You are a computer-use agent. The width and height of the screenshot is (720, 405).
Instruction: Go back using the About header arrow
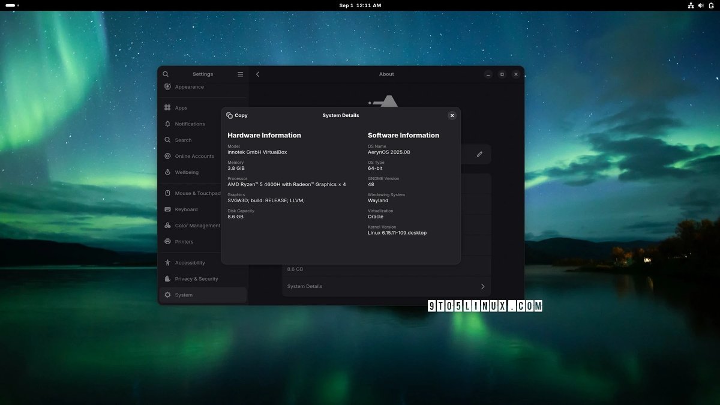[x=258, y=74]
